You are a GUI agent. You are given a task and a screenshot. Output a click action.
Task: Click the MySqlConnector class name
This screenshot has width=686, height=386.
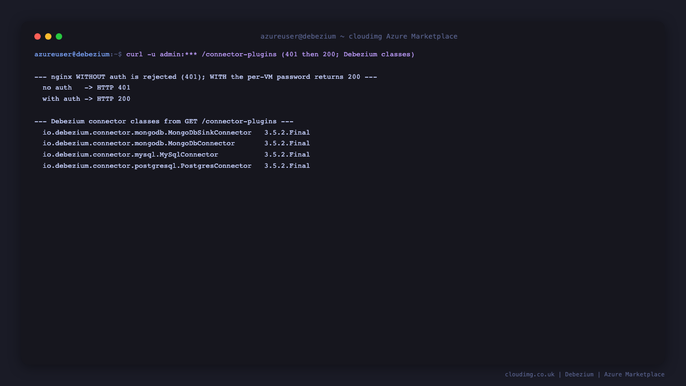click(130, 154)
